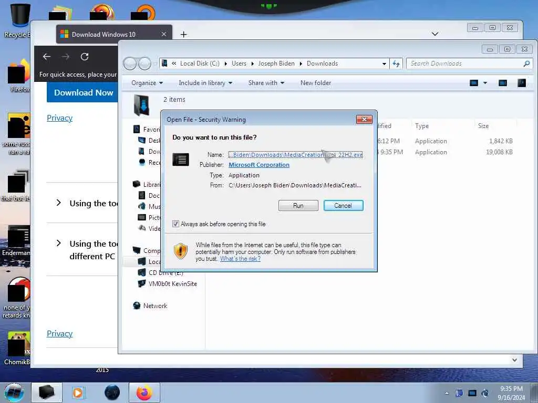This screenshot has height=403, width=538.
Task: Open the Share with dropdown
Action: coord(266,83)
